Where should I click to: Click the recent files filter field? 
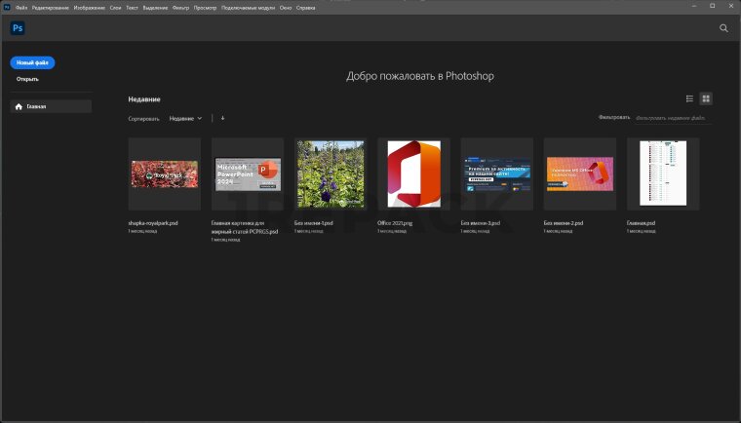click(673, 118)
